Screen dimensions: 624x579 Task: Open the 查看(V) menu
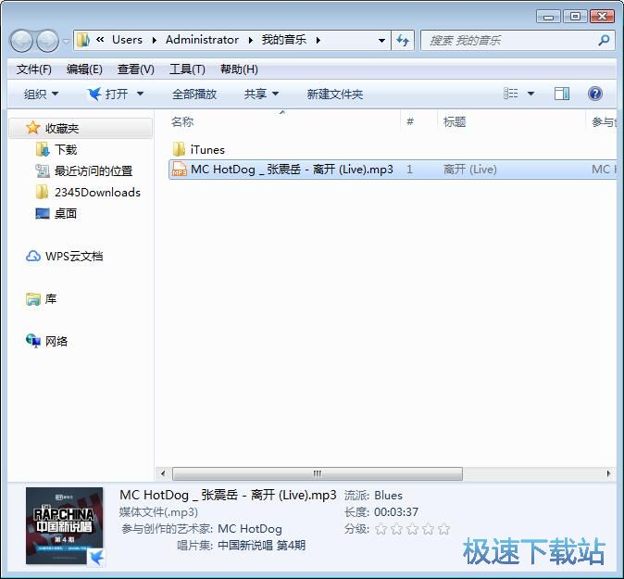coord(136,69)
